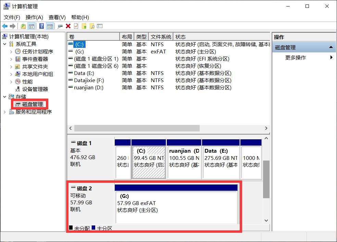Expand the 本地用户和组 node
Screen dimensions: 337x242
pos(11,74)
